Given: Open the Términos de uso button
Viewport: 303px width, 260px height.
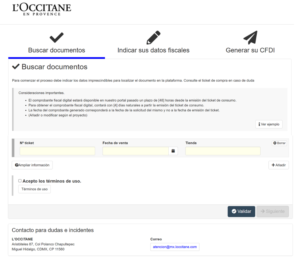Looking at the screenshot, I should point(35,189).
